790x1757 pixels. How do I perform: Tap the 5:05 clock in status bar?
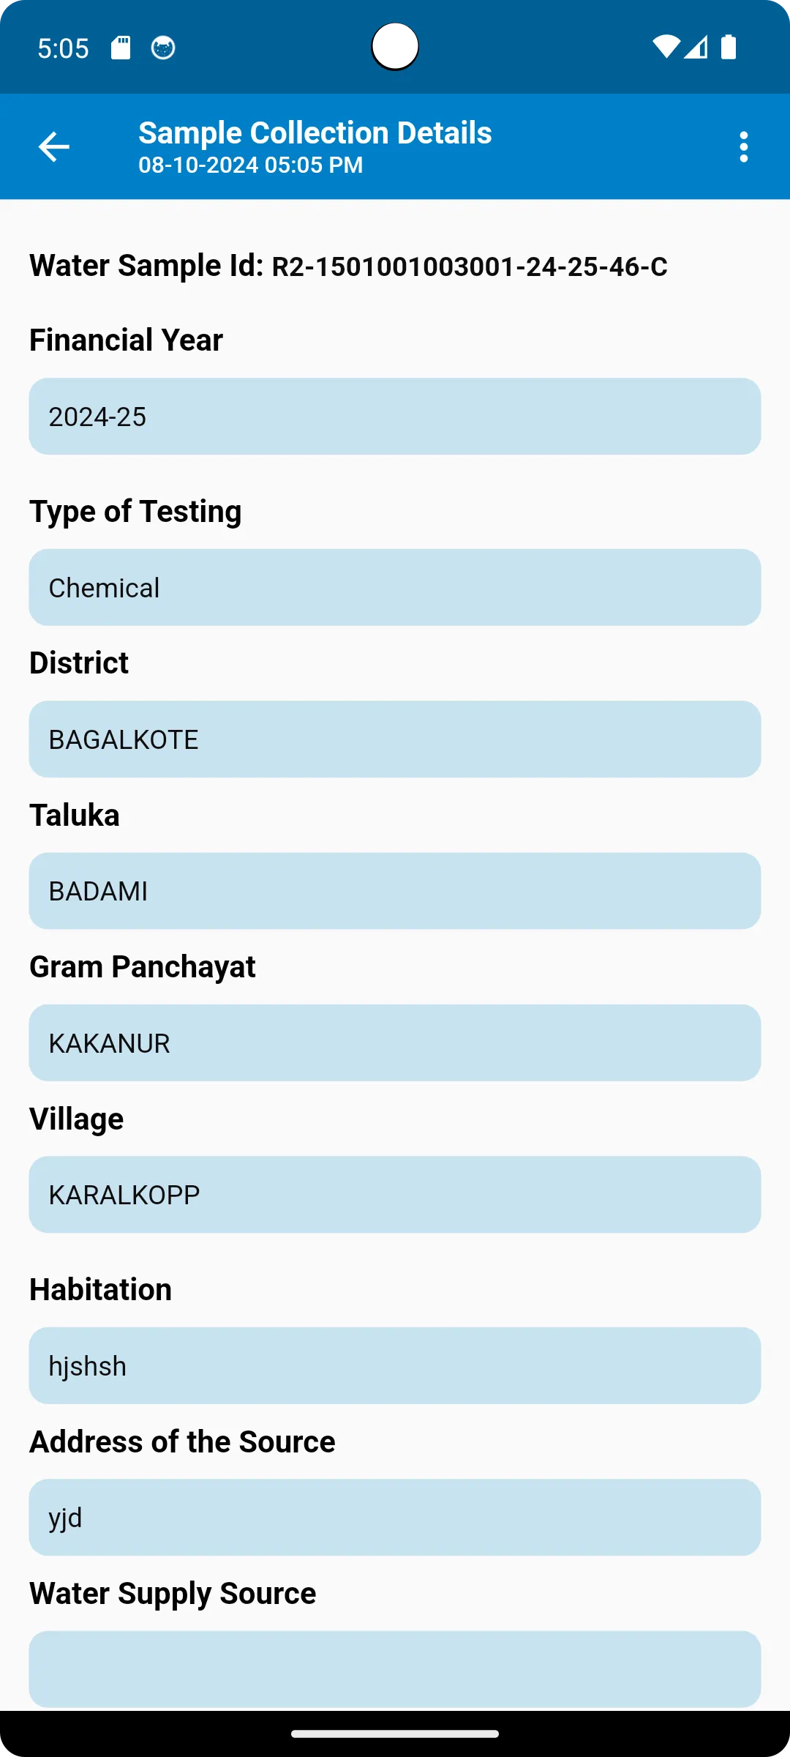[63, 48]
